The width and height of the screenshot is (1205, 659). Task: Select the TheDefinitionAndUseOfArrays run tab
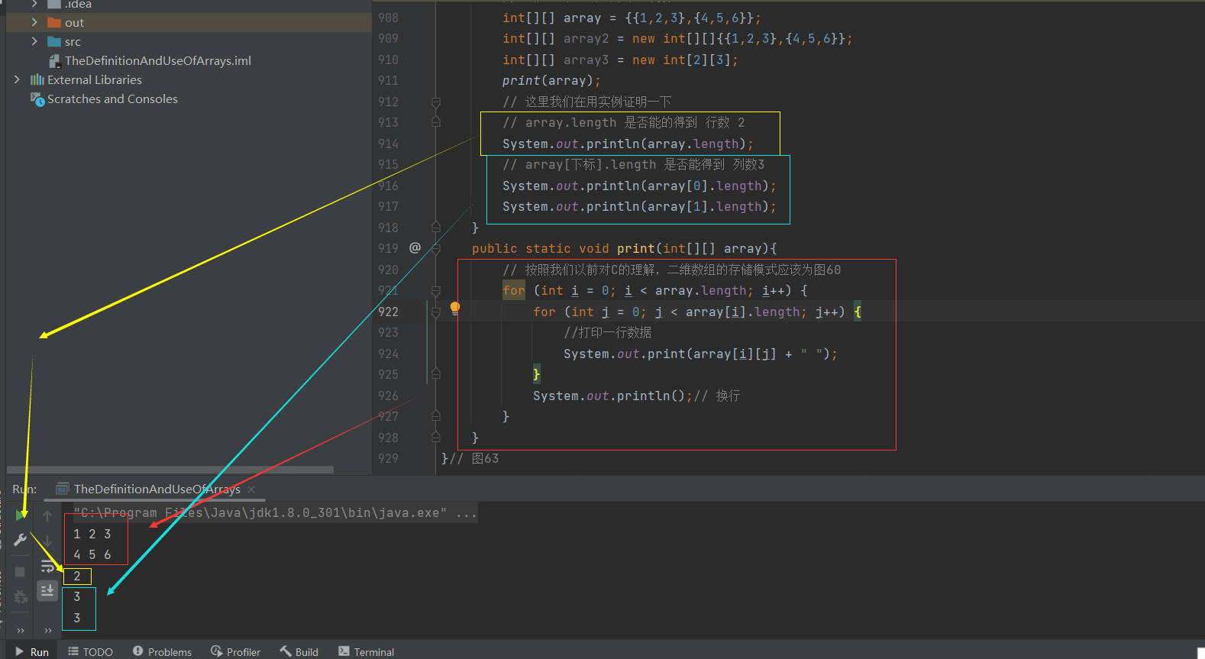click(x=157, y=489)
